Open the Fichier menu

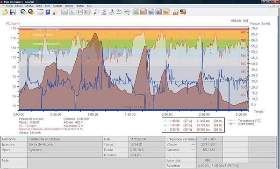point(9,6)
